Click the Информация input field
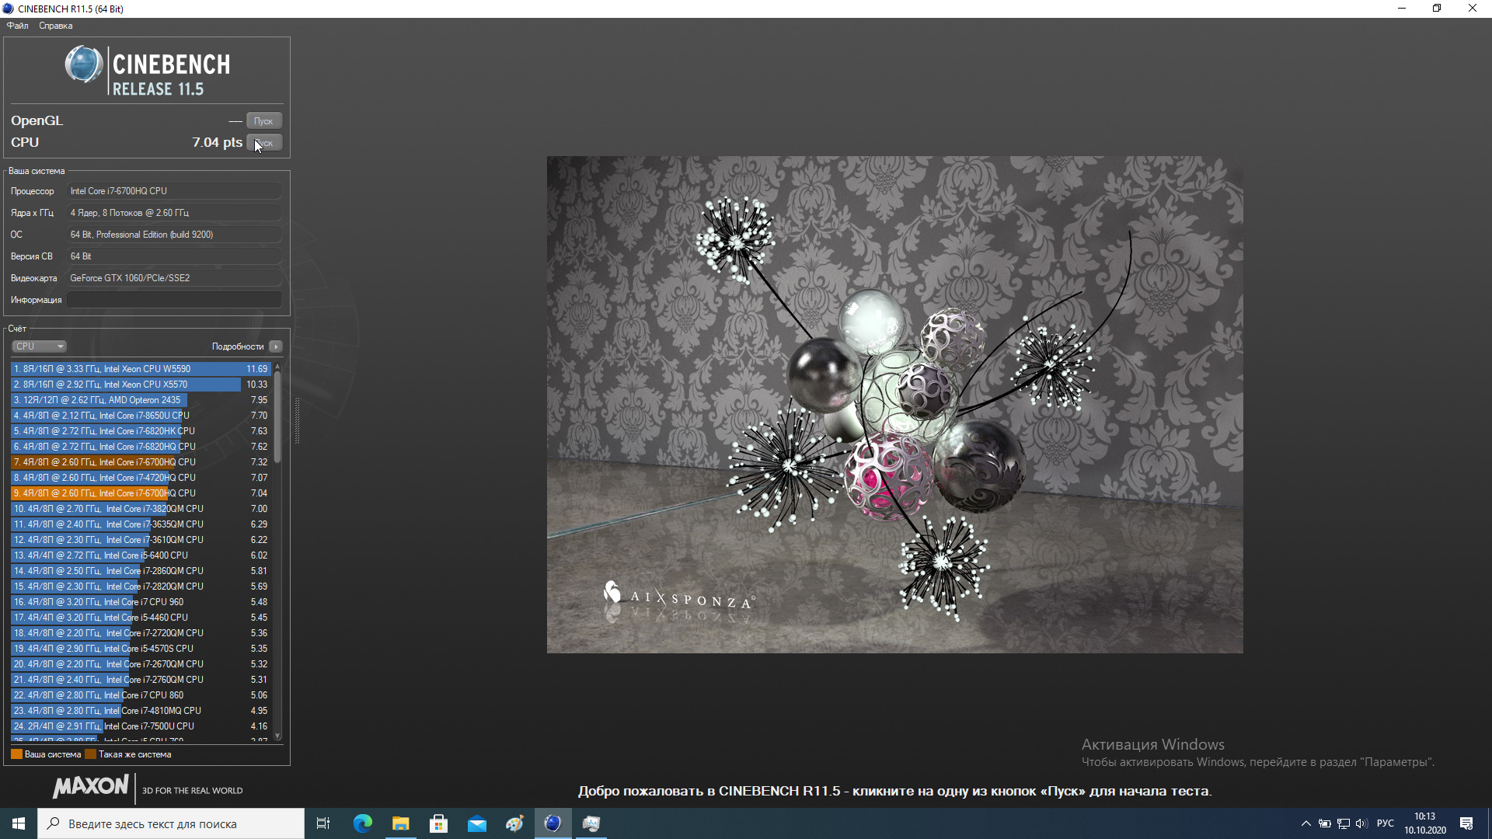The image size is (1492, 839). (175, 300)
